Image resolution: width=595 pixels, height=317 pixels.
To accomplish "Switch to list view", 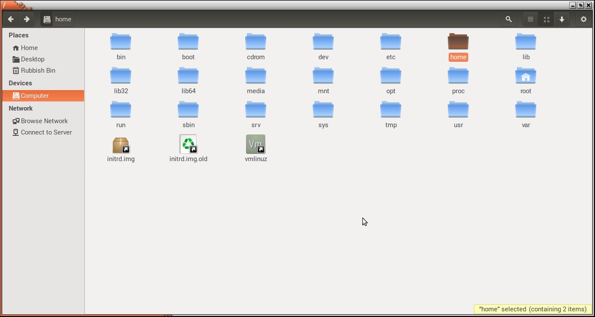I will click(531, 19).
